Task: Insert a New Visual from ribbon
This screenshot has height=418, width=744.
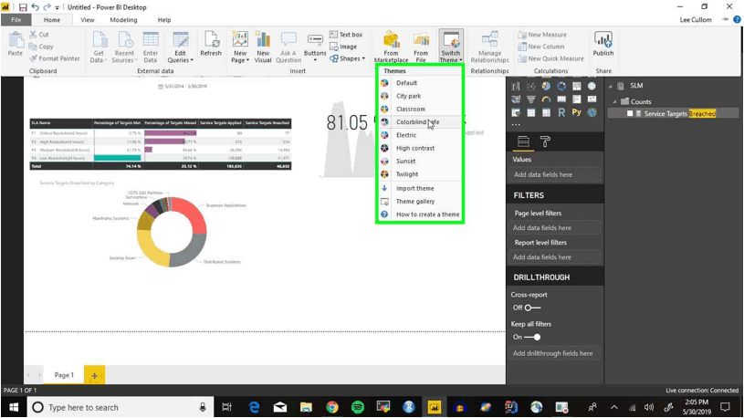Action: coord(263,47)
